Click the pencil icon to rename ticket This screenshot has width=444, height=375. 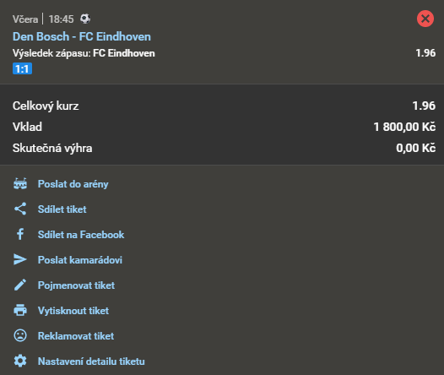click(x=20, y=285)
